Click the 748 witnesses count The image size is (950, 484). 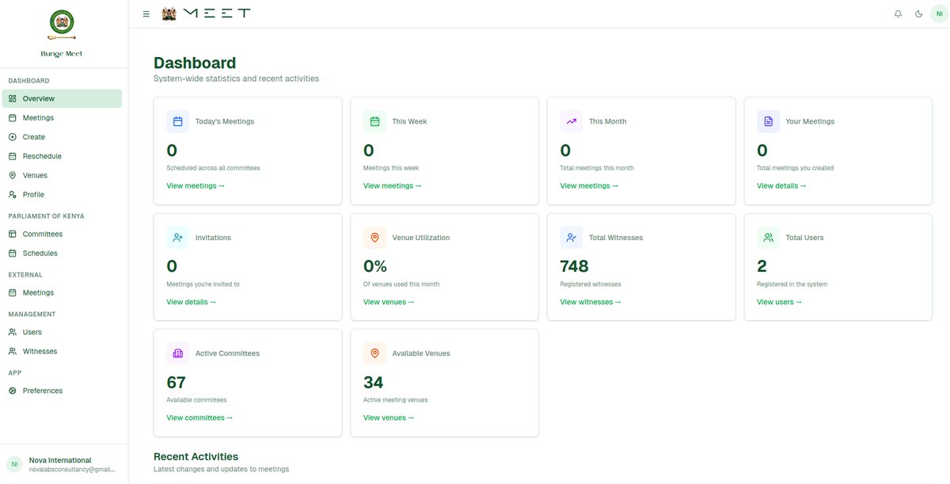point(575,266)
